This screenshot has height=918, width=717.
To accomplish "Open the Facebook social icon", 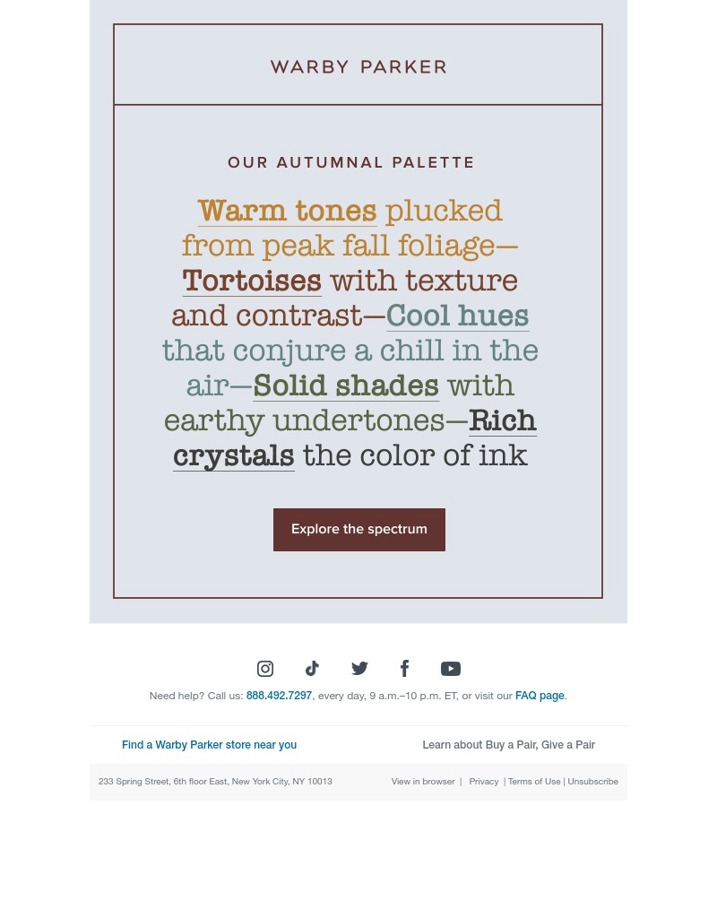I will pos(404,668).
